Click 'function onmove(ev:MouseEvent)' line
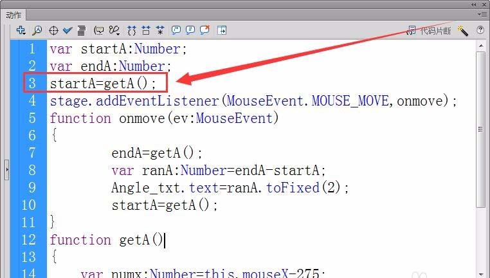The height and width of the screenshot is (278, 490). [x=164, y=118]
